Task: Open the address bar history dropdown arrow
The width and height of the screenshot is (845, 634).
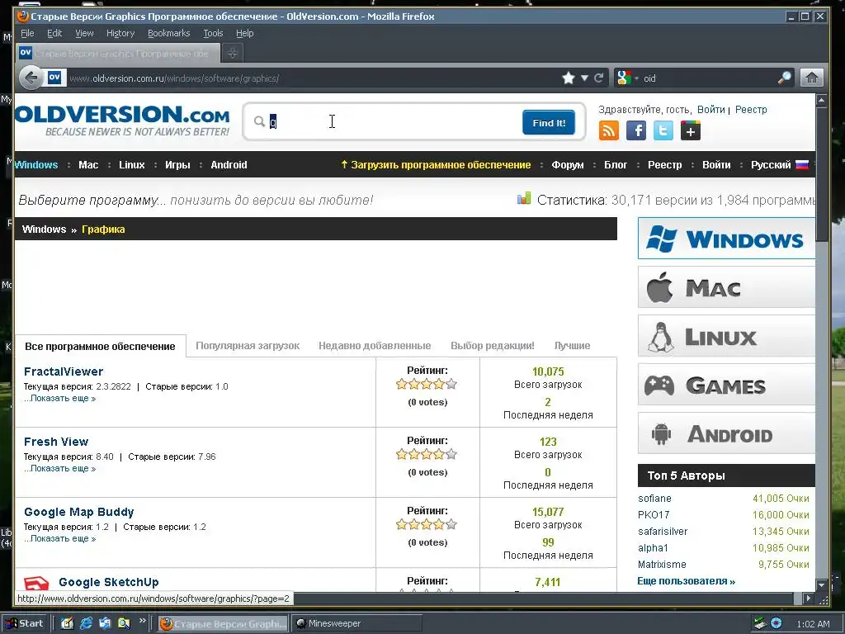Action: tap(584, 78)
